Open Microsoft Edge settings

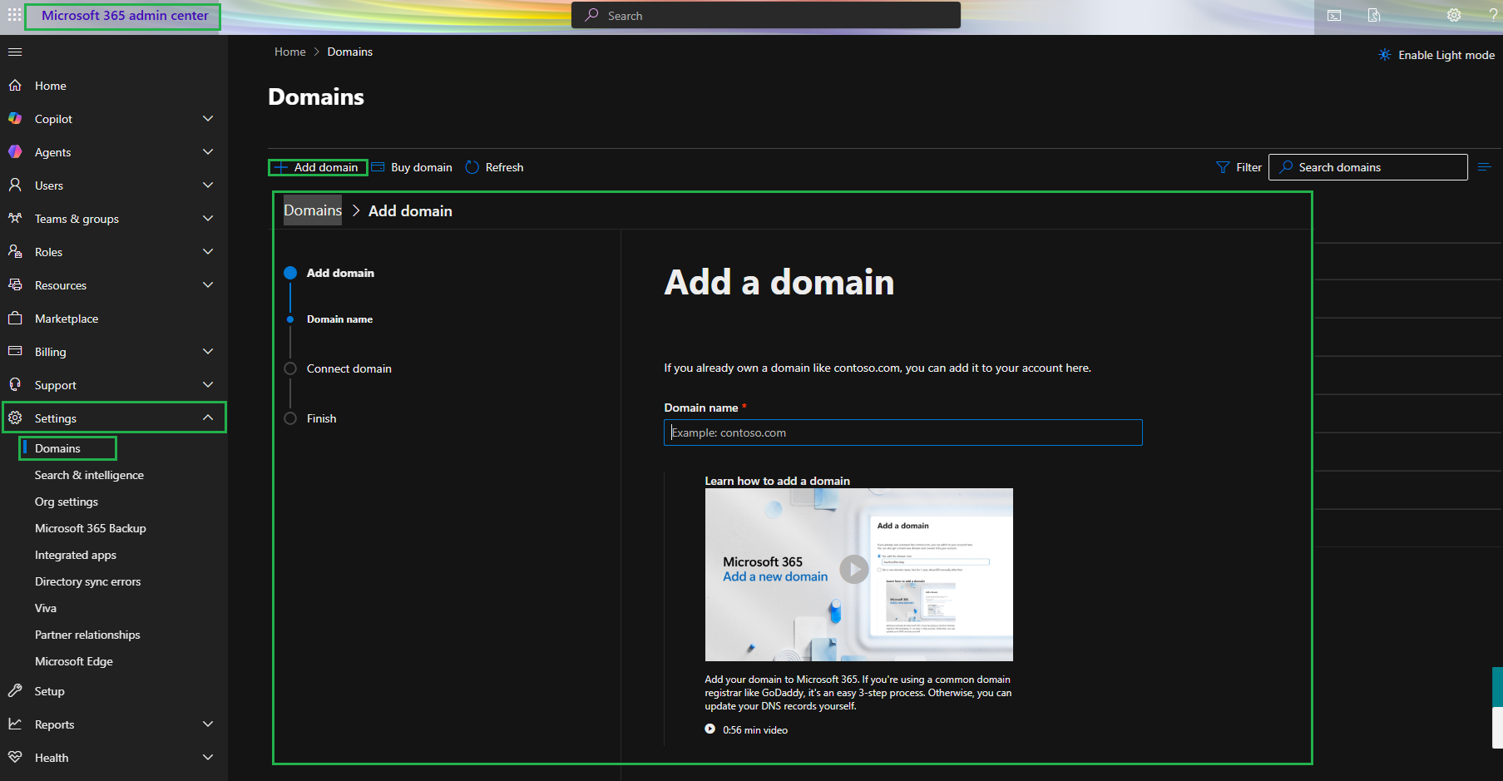click(74, 661)
